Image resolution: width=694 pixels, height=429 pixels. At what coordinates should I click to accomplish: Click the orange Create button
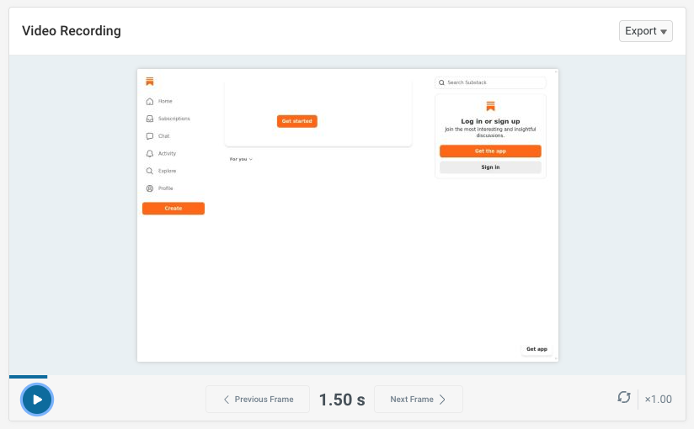tap(173, 209)
